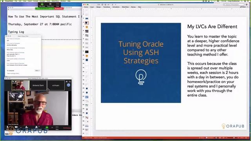Switch to the Design ribbon tab
The width and height of the screenshot is (251, 141).
tap(98, 7)
